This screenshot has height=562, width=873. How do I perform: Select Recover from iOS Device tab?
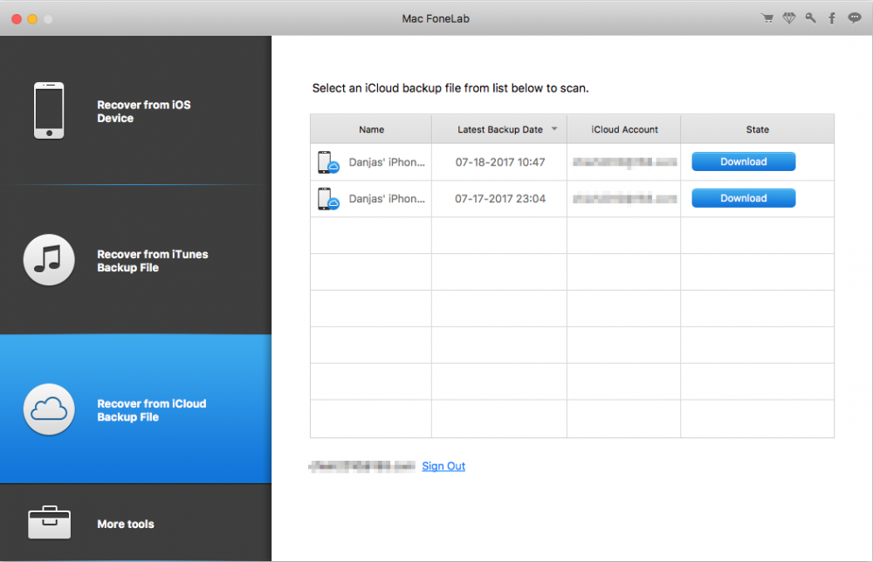point(144,112)
